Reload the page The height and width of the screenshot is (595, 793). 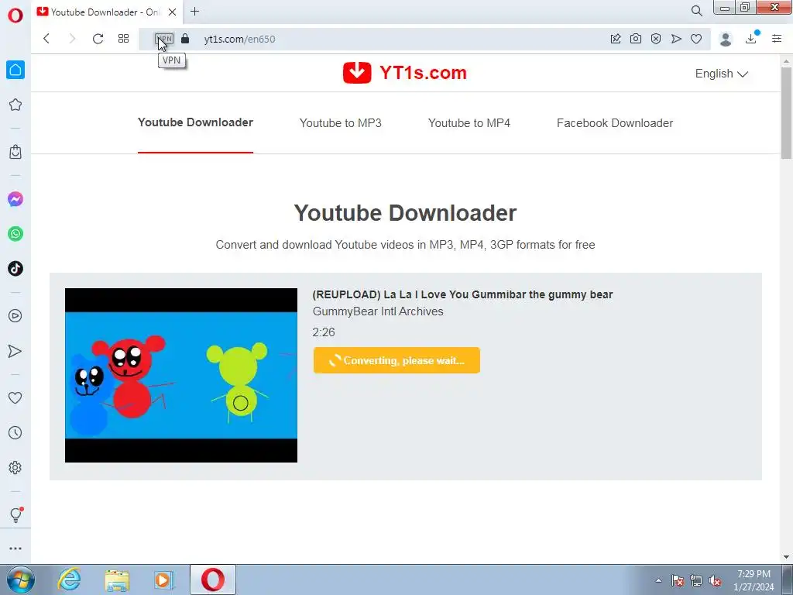[98, 39]
